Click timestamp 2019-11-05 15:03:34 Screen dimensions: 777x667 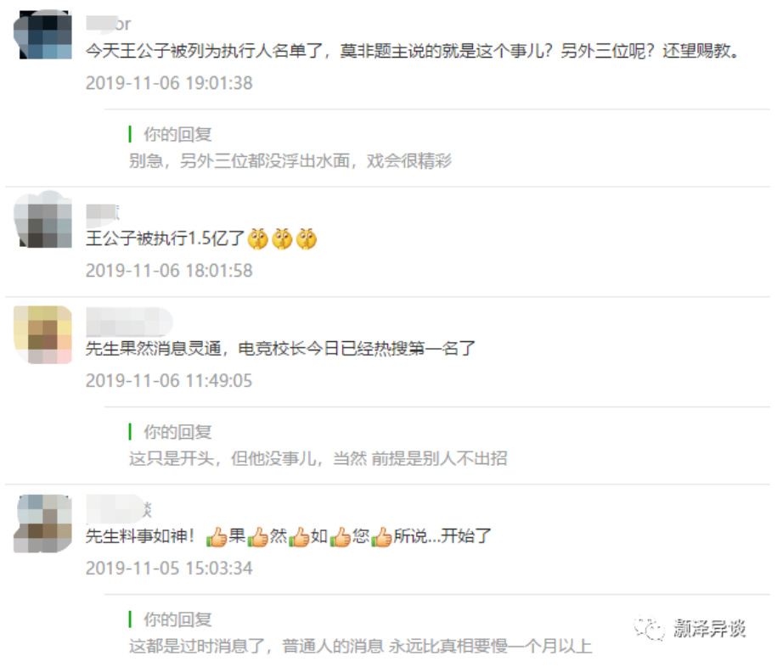(x=169, y=568)
